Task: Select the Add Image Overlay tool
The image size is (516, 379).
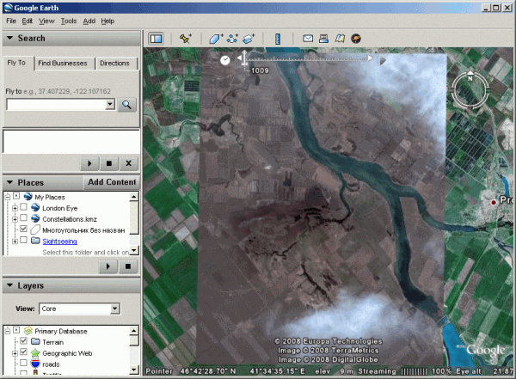Action: 249,39
